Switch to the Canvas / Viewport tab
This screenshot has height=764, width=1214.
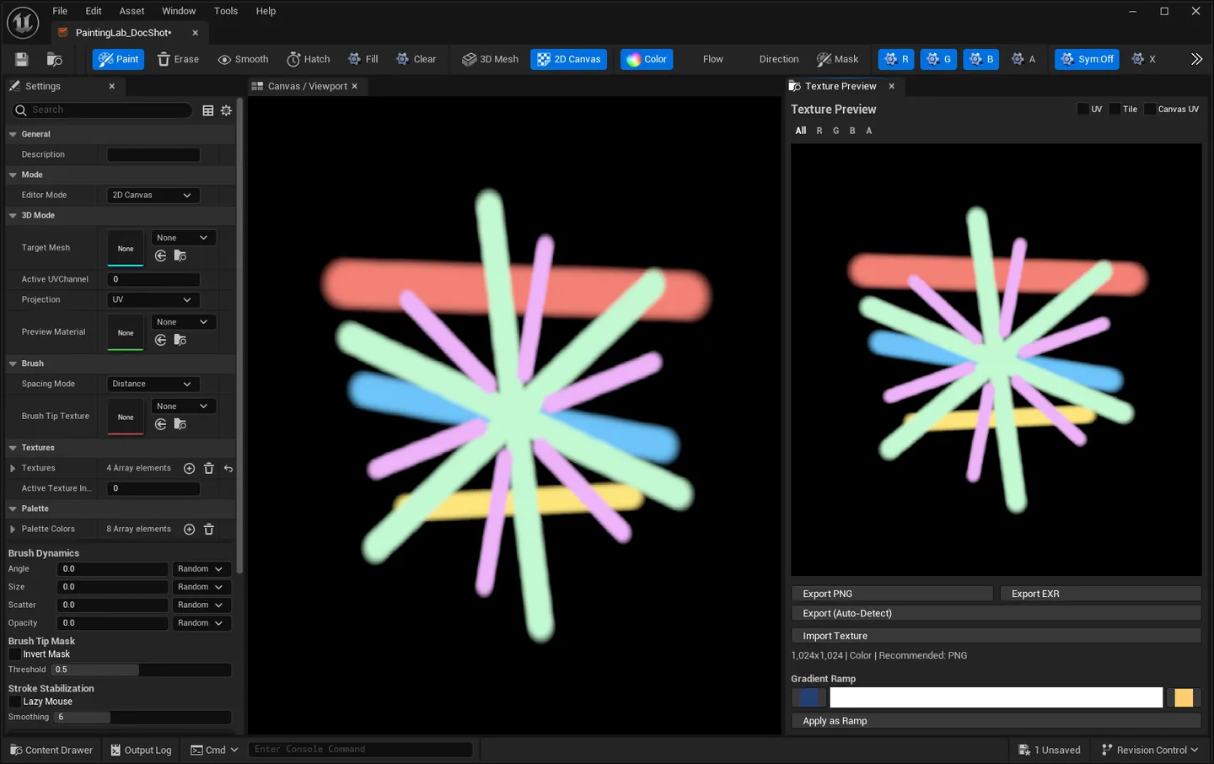(307, 86)
